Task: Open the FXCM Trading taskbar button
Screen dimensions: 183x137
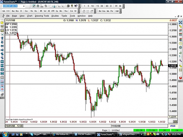Action: [84, 134]
